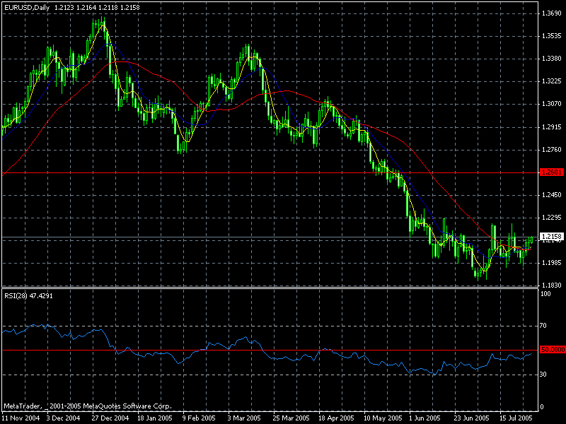
Task: Click the RSI 30 level axis label
Action: 543,375
